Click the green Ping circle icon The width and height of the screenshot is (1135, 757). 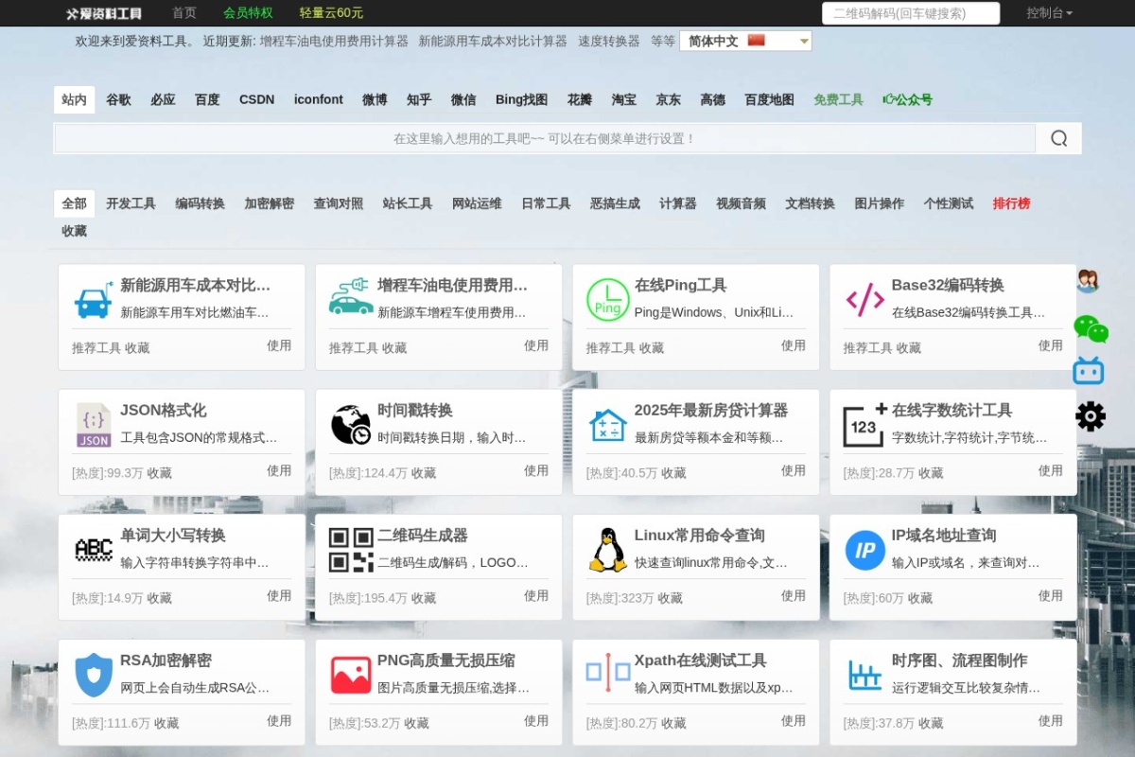click(x=606, y=299)
